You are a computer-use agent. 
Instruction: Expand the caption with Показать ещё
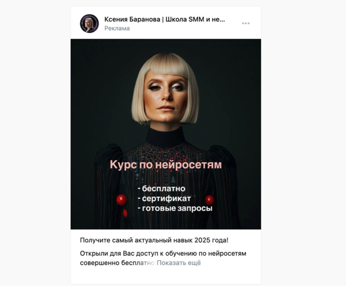click(x=179, y=263)
